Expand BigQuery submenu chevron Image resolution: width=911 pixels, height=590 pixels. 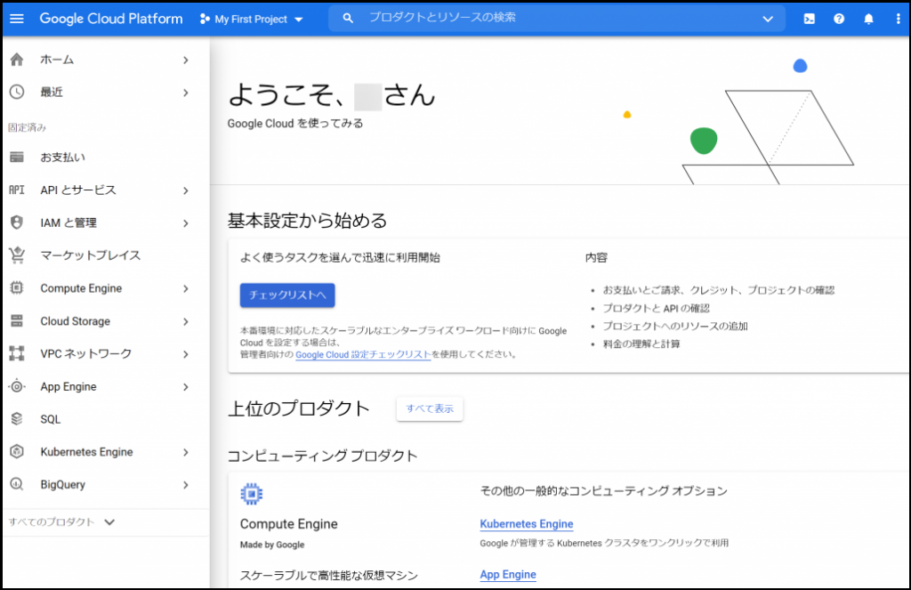coord(186,484)
